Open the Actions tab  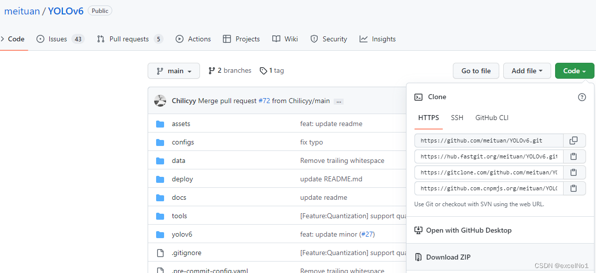click(x=193, y=39)
